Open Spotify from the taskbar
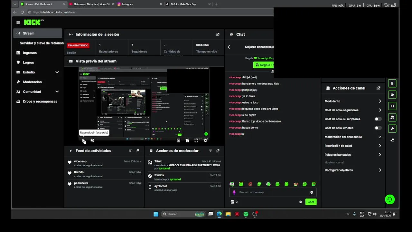Screen dimensions: 412x232 [x=246, y=214]
